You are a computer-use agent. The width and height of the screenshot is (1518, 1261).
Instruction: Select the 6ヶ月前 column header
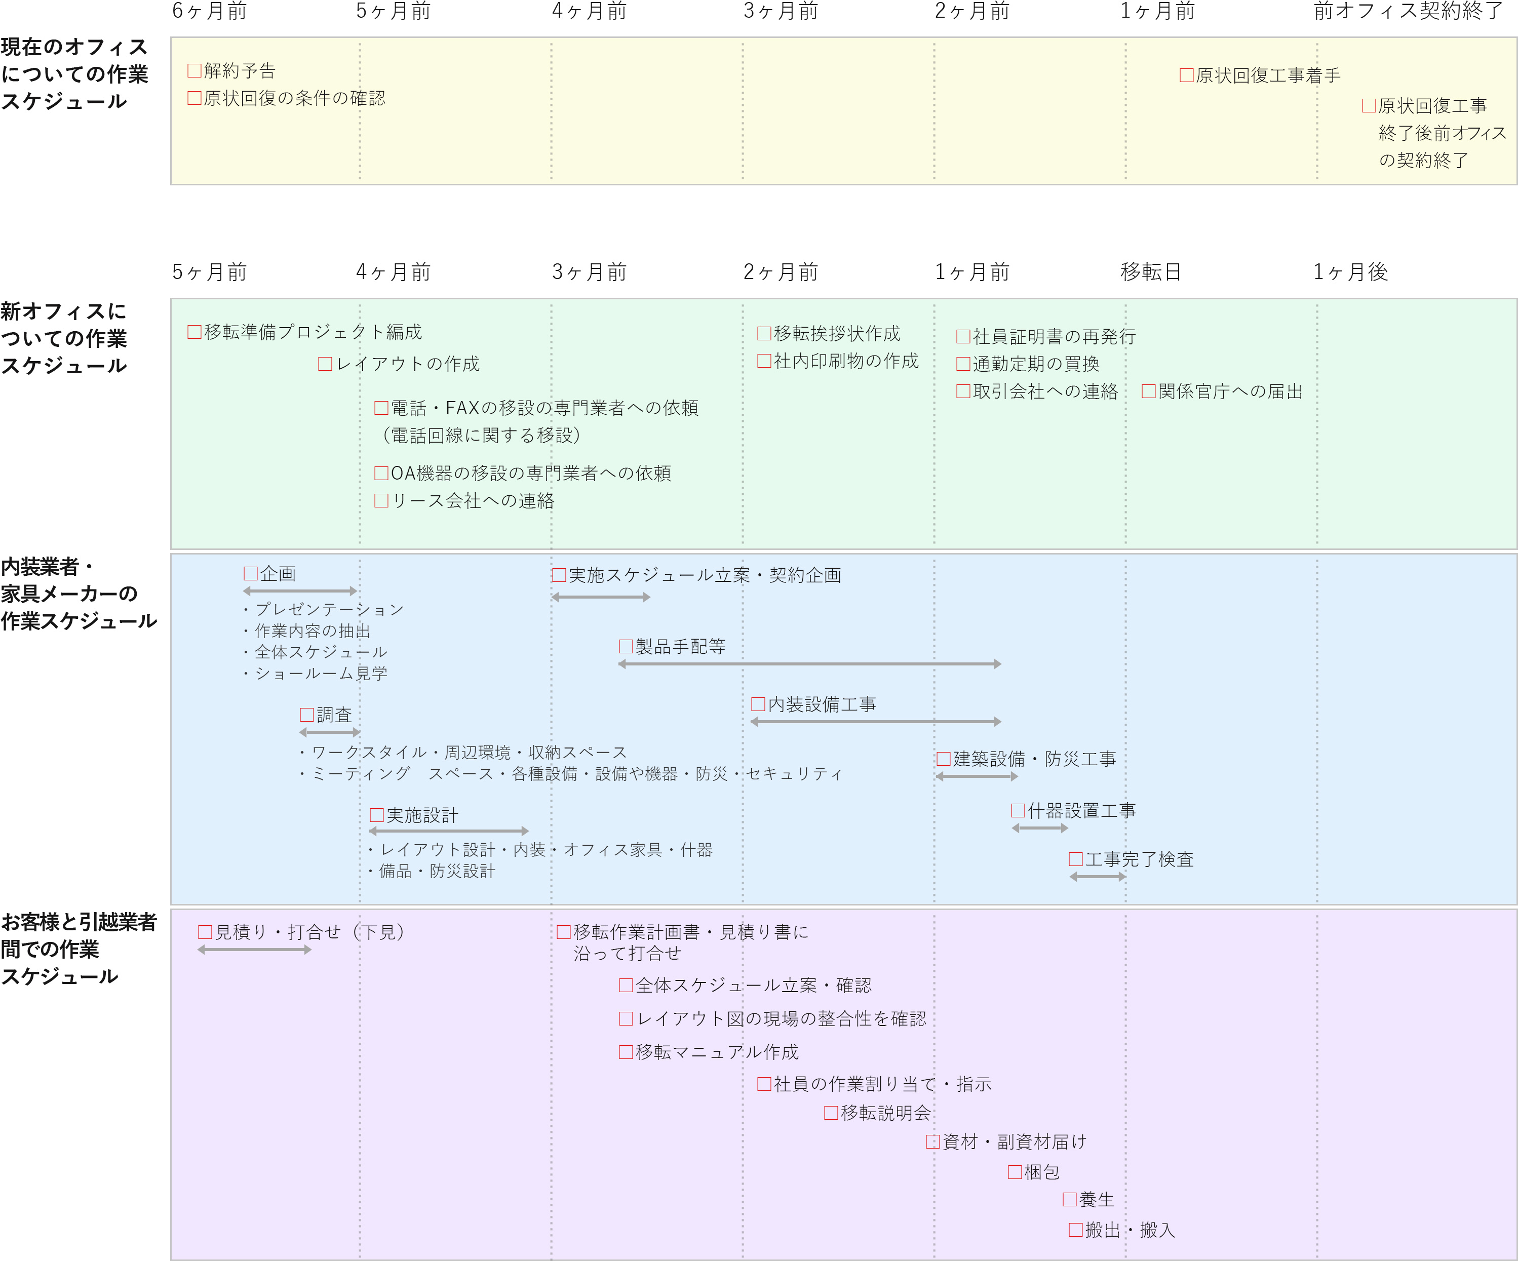pos(210,11)
